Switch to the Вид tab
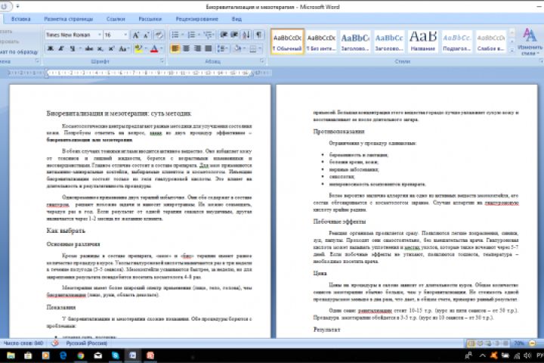Image resolution: width=544 pixels, height=363 pixels. (x=236, y=19)
